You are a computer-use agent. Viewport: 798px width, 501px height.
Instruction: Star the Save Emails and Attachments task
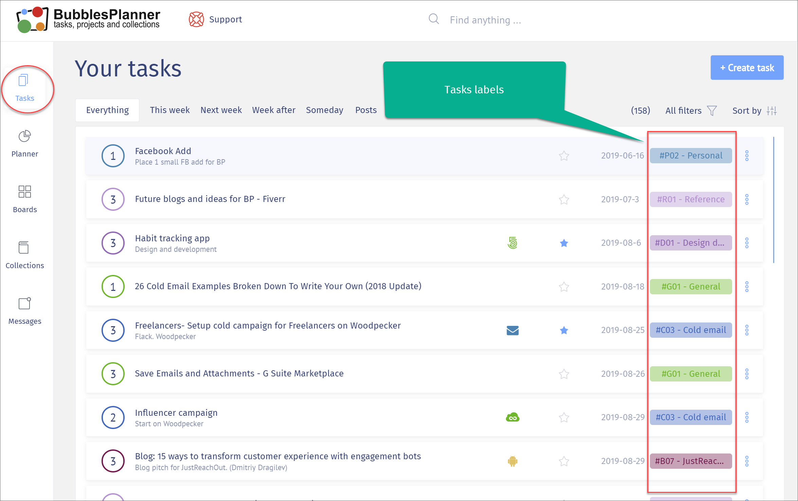(x=564, y=374)
